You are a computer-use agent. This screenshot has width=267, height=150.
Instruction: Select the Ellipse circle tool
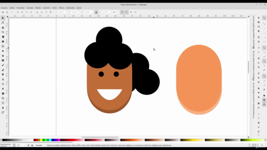click(3, 51)
